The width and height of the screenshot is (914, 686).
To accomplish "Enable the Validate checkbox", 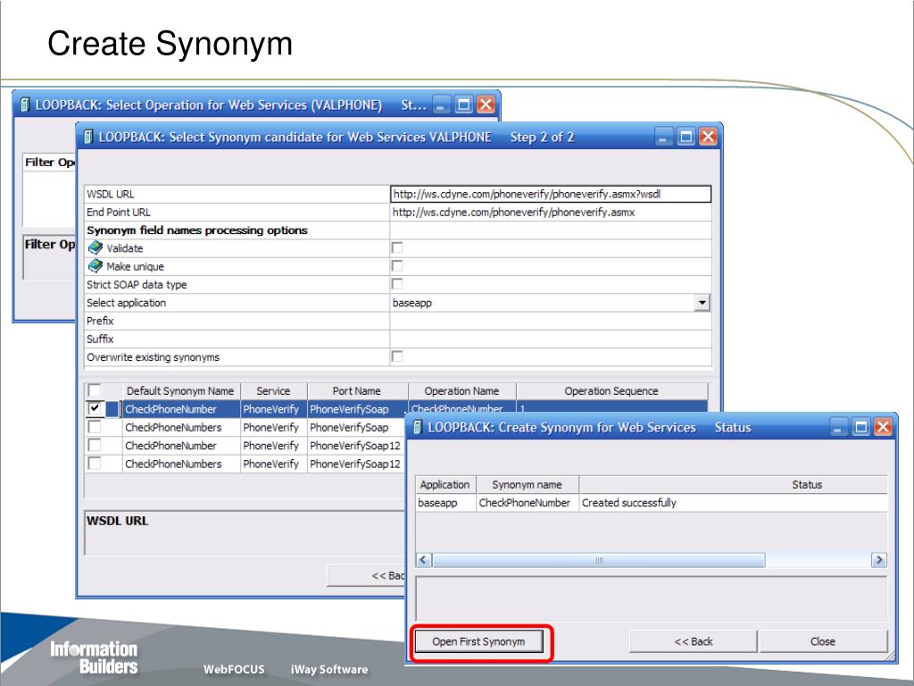I will pyautogui.click(x=397, y=248).
